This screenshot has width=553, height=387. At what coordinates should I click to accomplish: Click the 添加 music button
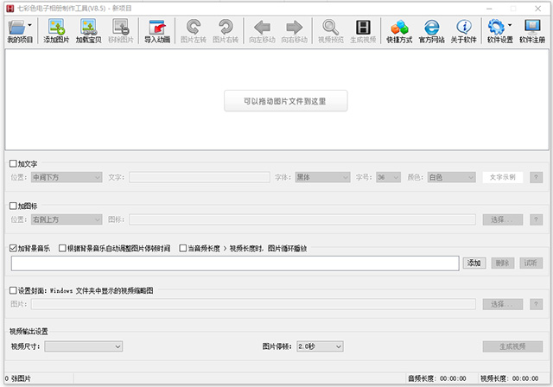click(x=474, y=263)
